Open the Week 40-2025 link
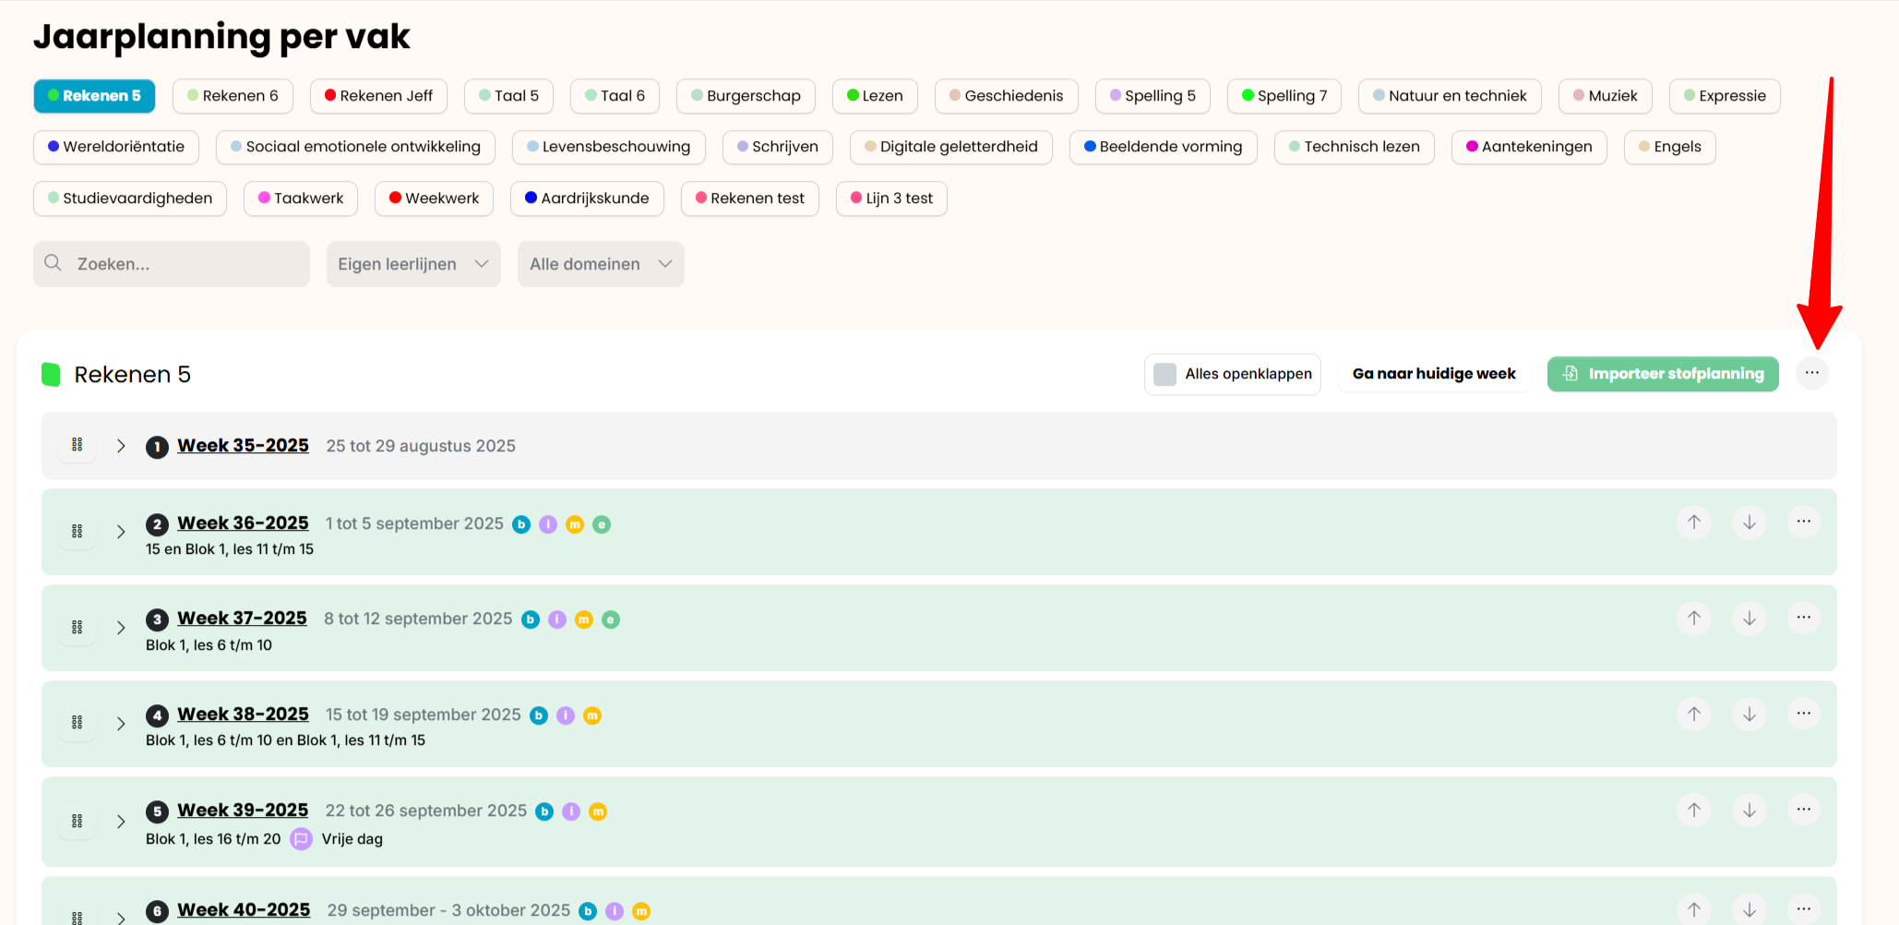The image size is (1899, 925). [244, 909]
